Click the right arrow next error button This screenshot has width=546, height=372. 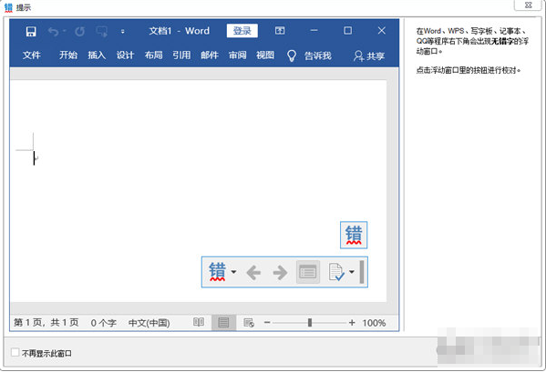pyautogui.click(x=281, y=273)
